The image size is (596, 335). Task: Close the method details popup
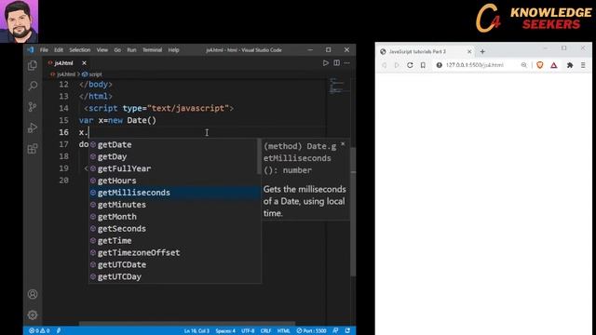pos(343,144)
